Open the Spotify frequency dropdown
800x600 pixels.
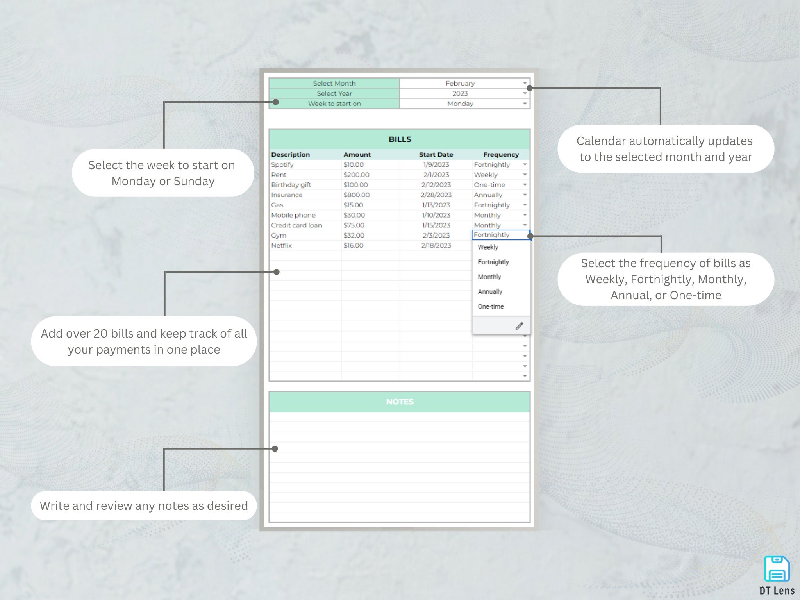click(524, 164)
